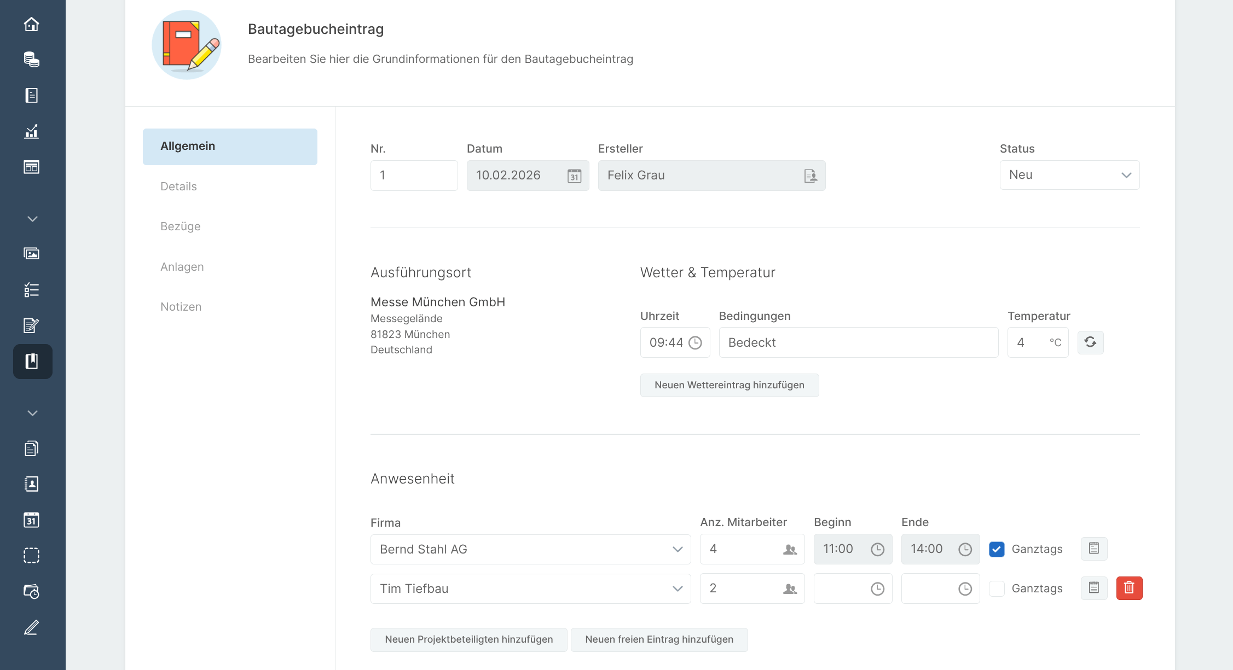Viewport: 1233px width, 670px height.
Task: Collapse the first sidebar chevron section
Action: [x=32, y=219]
